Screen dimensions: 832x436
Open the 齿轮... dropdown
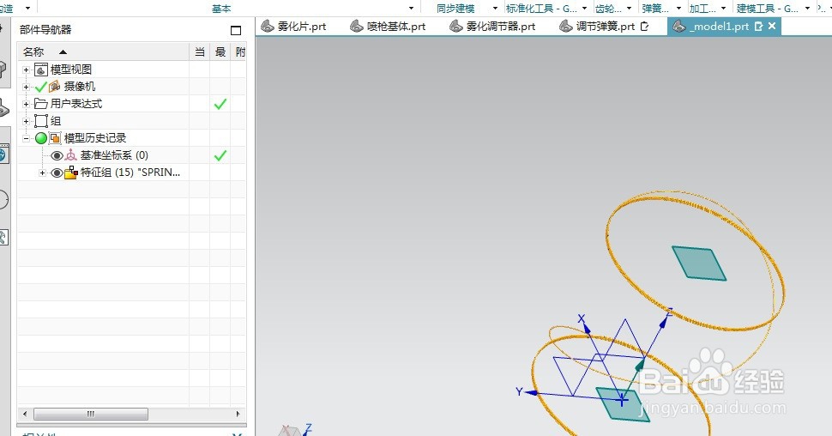[x=630, y=8]
